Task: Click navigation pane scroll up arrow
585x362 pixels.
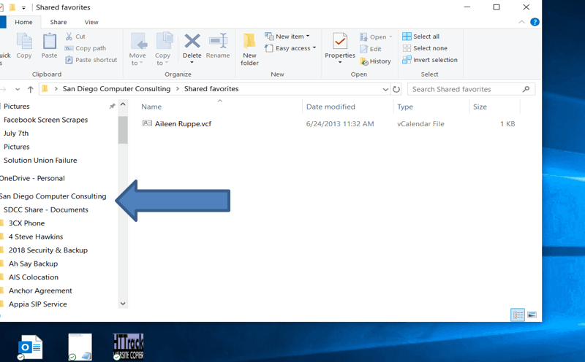Action: point(123,105)
